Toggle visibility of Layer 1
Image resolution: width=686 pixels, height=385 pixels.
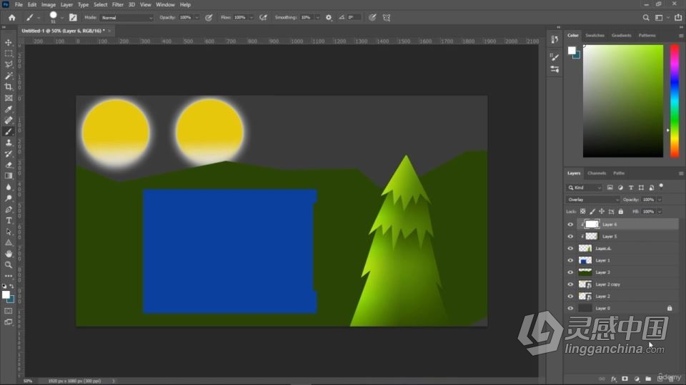pos(570,260)
